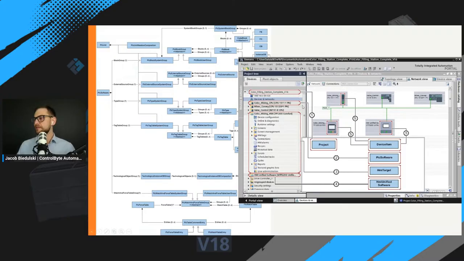Select the Valve_Control device in network view
The width and height of the screenshot is (464, 261).
click(x=380, y=99)
